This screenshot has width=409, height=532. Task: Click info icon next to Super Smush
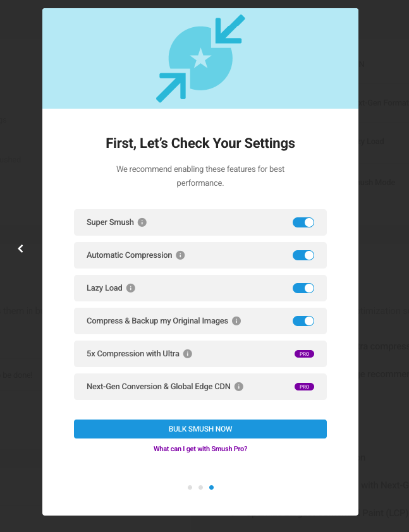[142, 222]
